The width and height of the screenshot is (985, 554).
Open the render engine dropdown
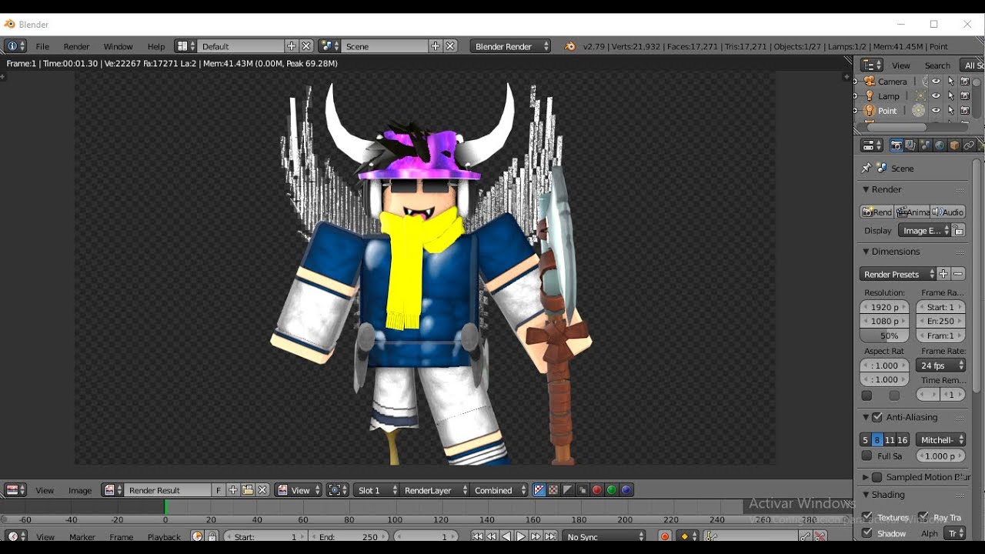pos(512,46)
